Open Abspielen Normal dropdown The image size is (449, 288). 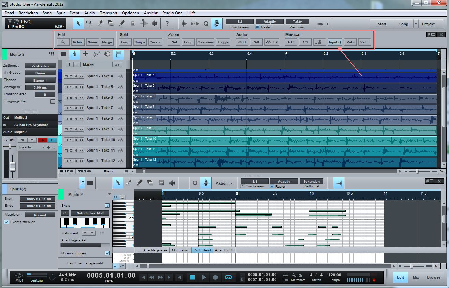40,215
